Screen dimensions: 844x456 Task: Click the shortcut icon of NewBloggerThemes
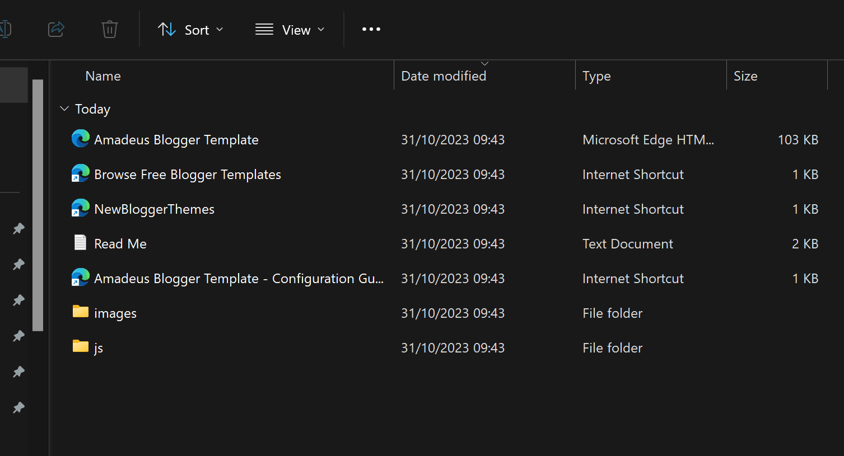point(81,208)
